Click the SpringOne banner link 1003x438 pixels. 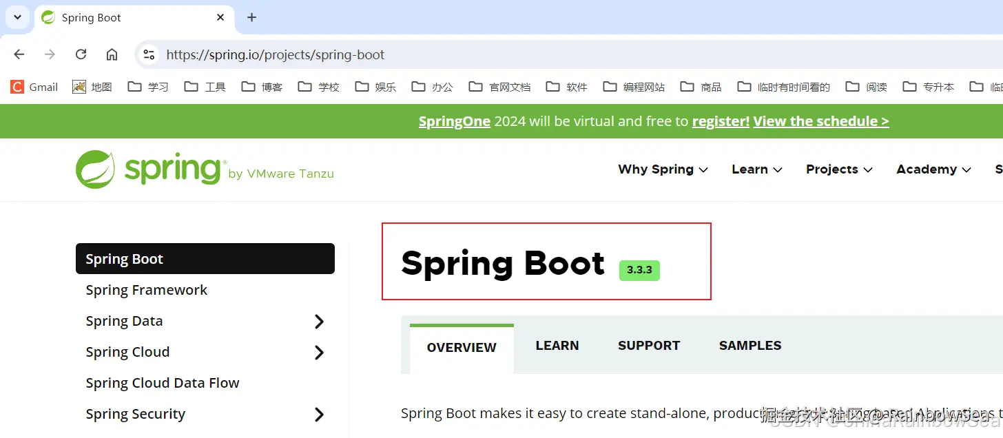tap(455, 121)
